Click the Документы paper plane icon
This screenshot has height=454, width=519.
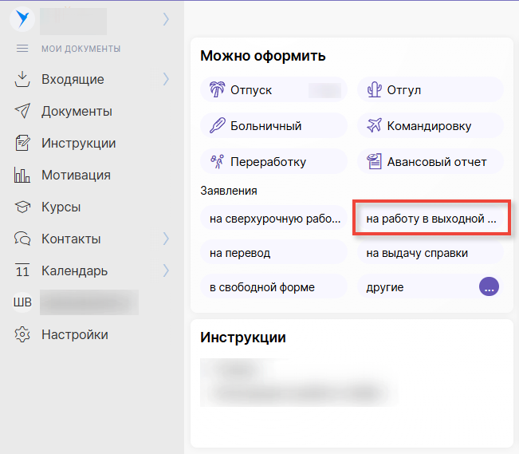(x=22, y=111)
